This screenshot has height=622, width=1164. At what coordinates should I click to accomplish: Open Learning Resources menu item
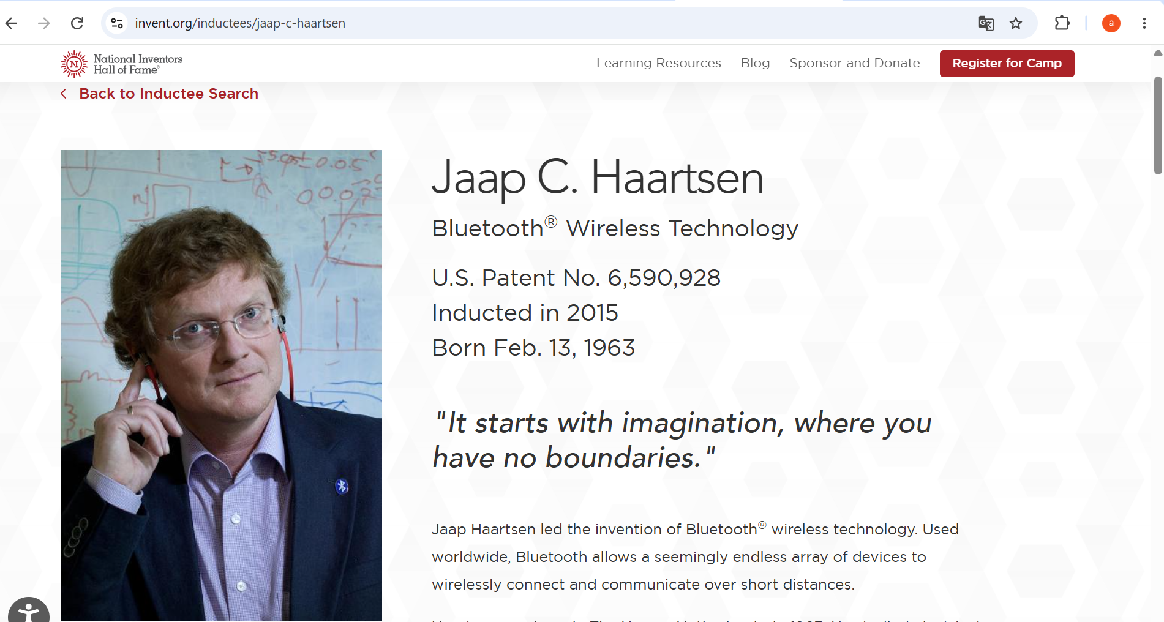pos(659,63)
